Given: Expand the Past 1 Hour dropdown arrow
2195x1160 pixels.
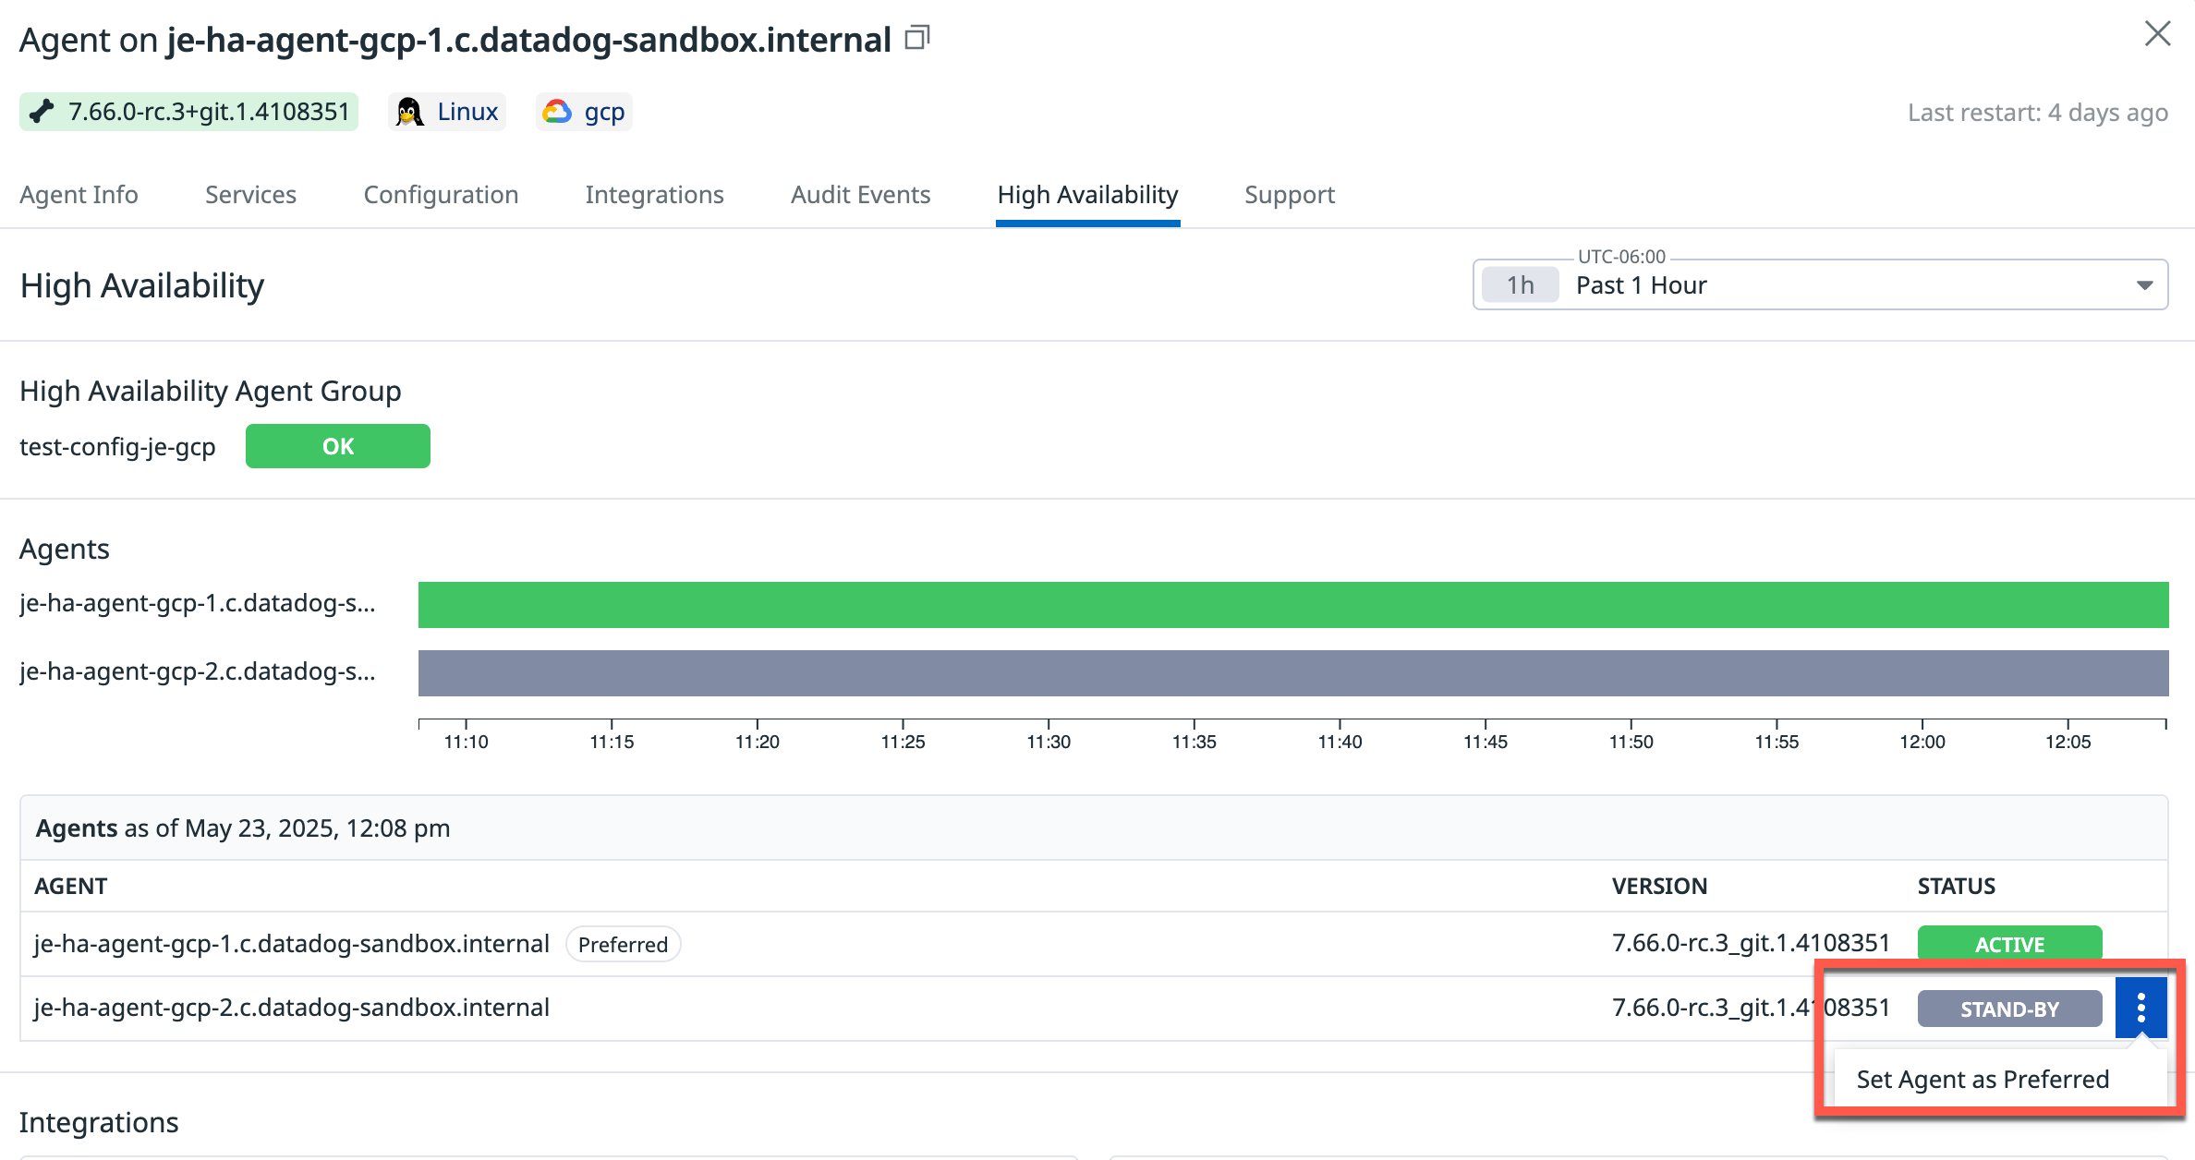Looking at the screenshot, I should coord(2144,285).
